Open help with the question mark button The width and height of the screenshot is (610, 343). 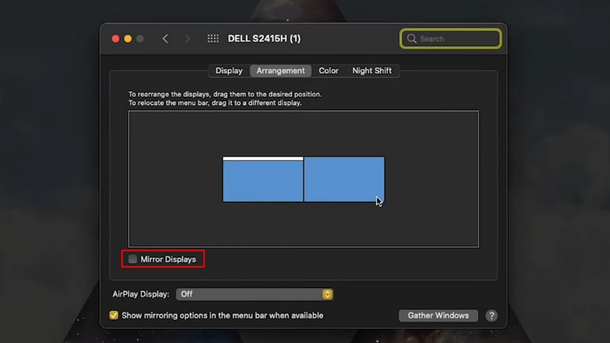[491, 316]
